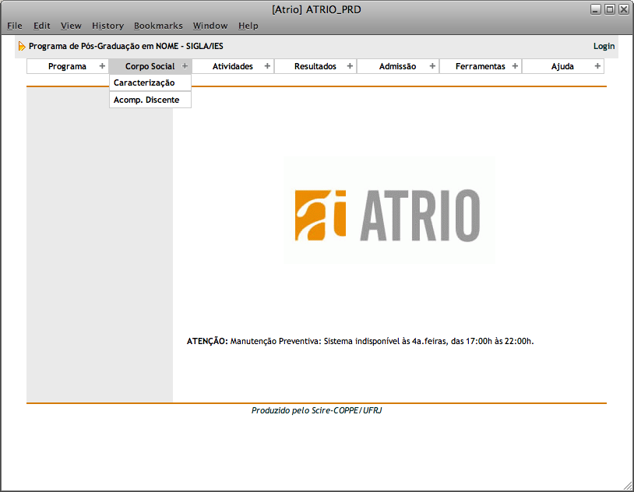Screen dimensions: 634x492
Task: Click the ATRIO logo image
Action: (388, 214)
